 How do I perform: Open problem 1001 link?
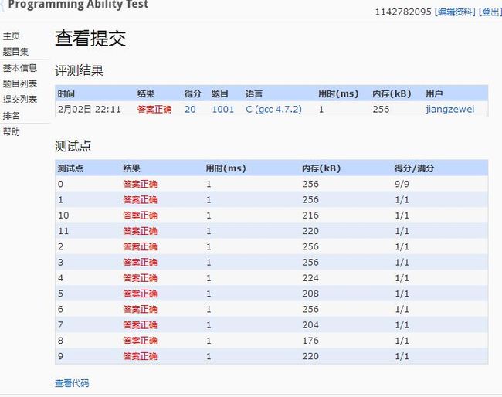223,110
